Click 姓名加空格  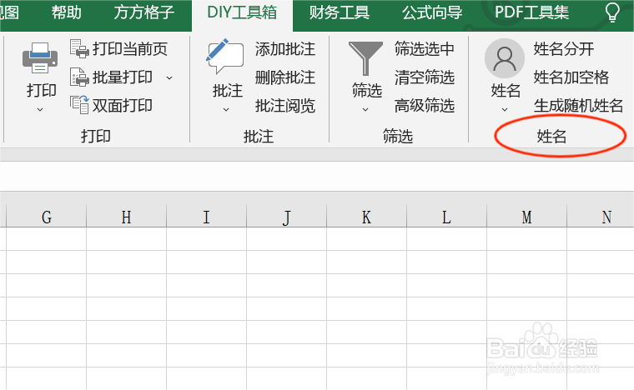pos(571,77)
